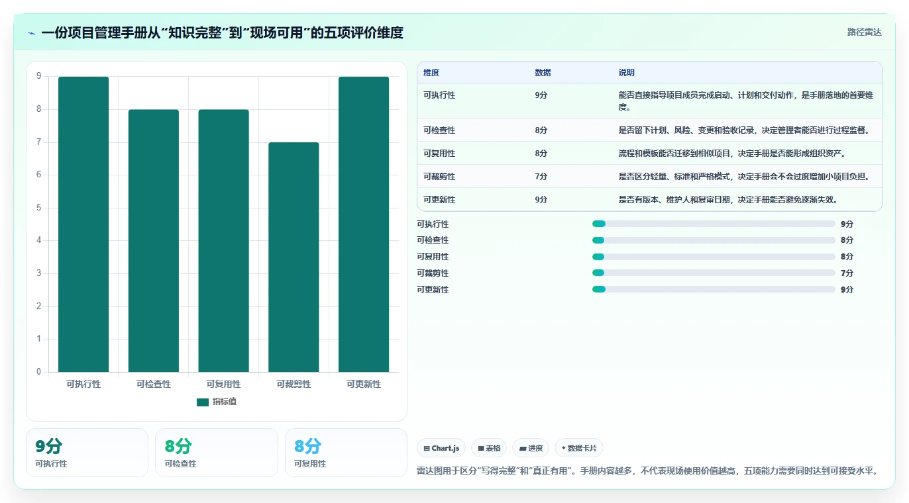Toggle the 指标值 legend swatch

pyautogui.click(x=203, y=402)
